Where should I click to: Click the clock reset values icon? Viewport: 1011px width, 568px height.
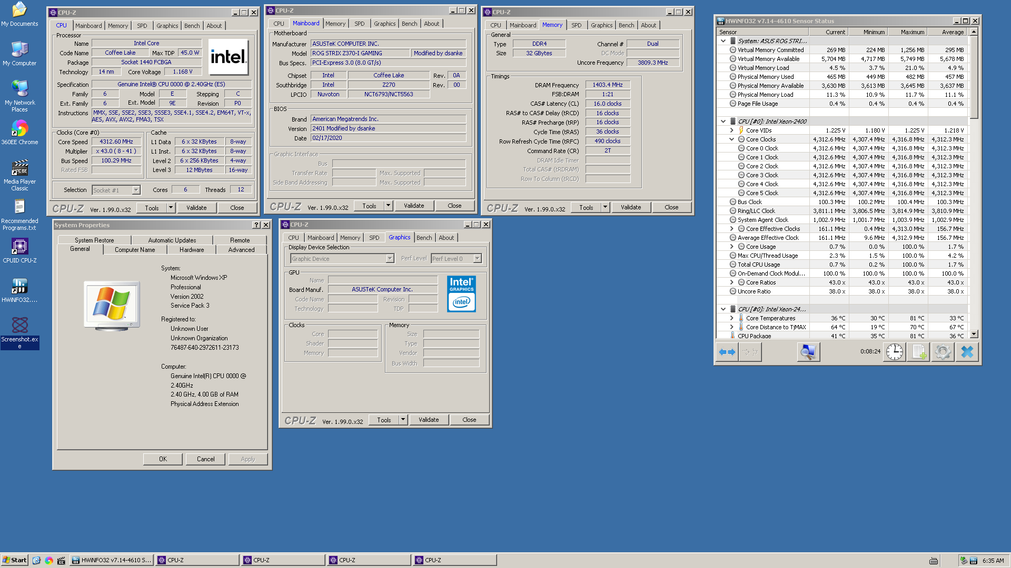tap(894, 352)
